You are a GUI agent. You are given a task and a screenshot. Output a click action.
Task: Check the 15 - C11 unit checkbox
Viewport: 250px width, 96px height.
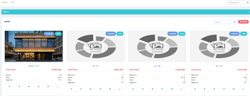tap(243, 89)
